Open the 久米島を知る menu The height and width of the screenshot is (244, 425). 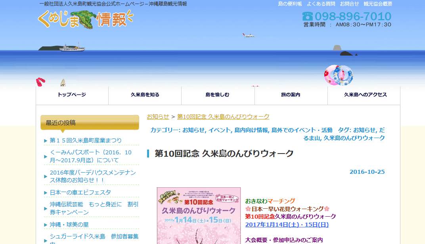coord(145,95)
